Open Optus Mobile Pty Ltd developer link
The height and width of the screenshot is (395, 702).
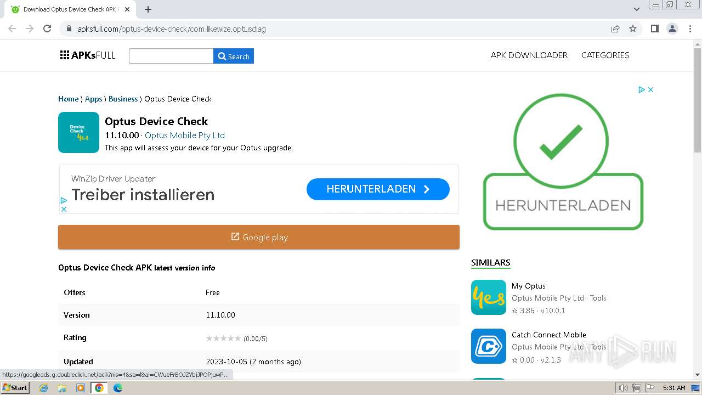tap(185, 135)
